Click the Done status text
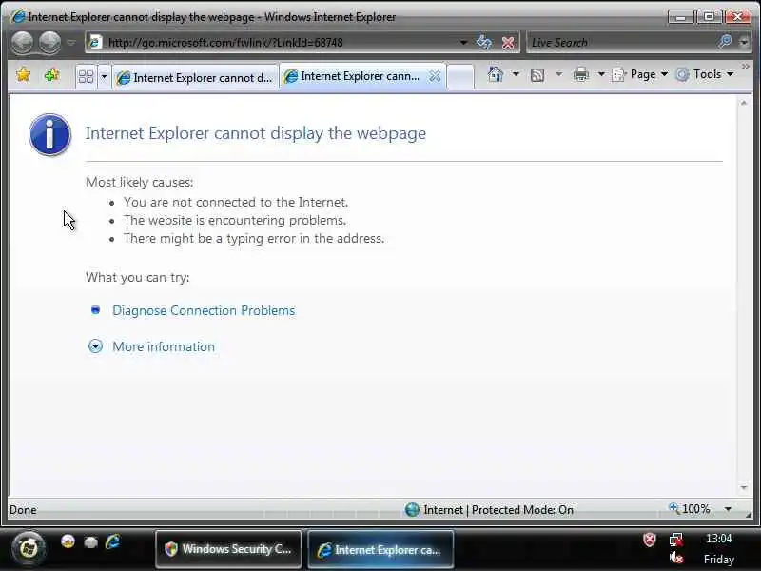 click(x=23, y=510)
